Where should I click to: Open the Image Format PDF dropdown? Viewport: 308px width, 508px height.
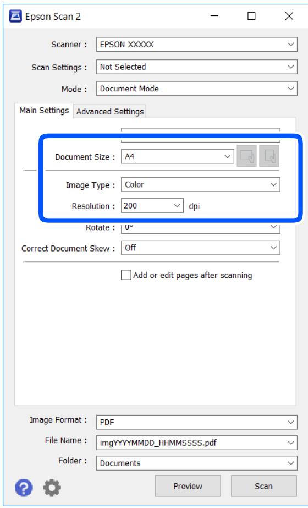point(196,422)
